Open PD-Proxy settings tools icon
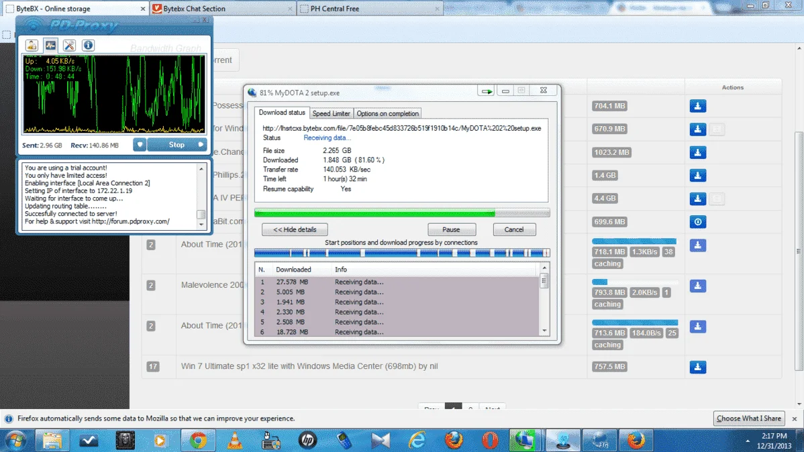 pos(69,45)
